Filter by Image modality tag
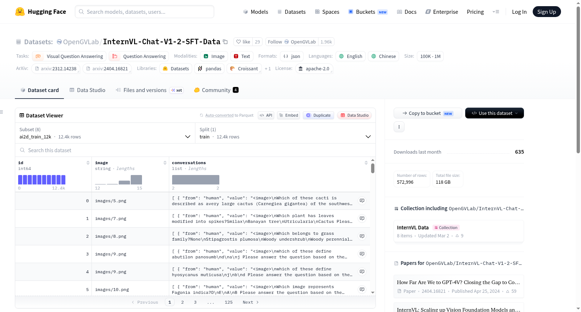The height and width of the screenshot is (312, 581). click(x=214, y=56)
